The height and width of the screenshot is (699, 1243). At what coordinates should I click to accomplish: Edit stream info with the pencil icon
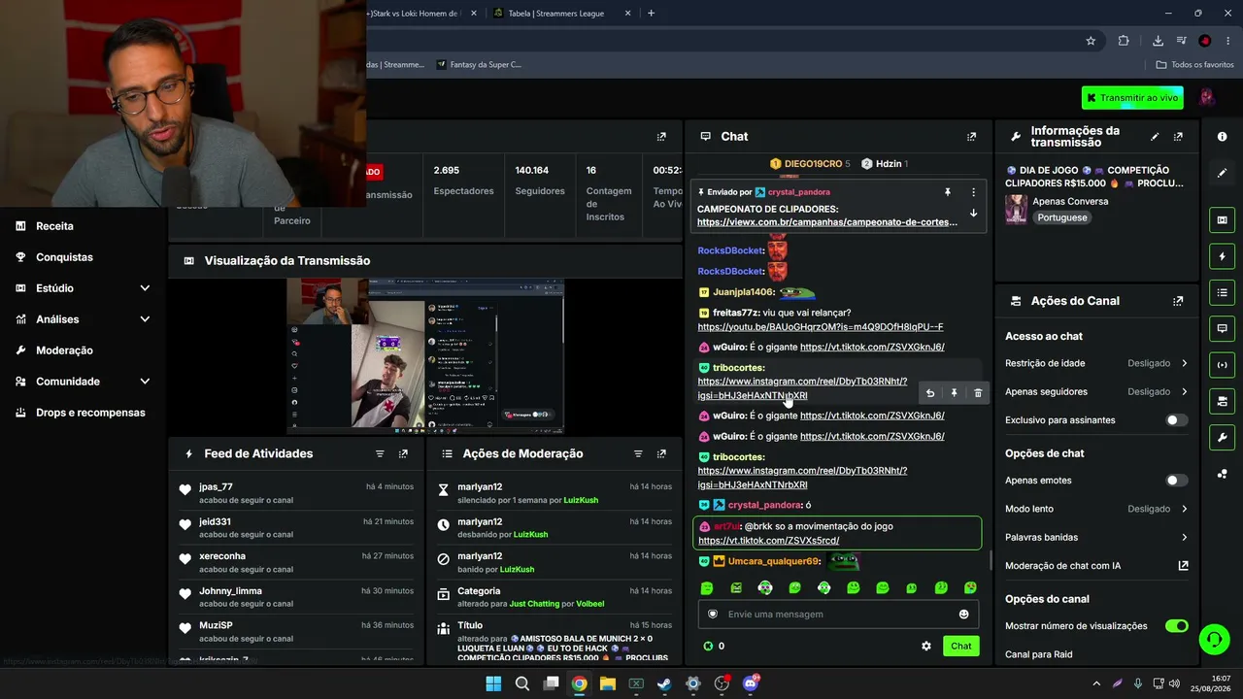1155,137
